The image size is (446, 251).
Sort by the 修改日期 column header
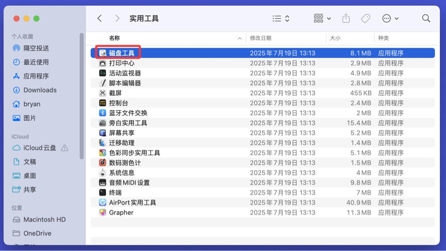[x=260, y=38]
